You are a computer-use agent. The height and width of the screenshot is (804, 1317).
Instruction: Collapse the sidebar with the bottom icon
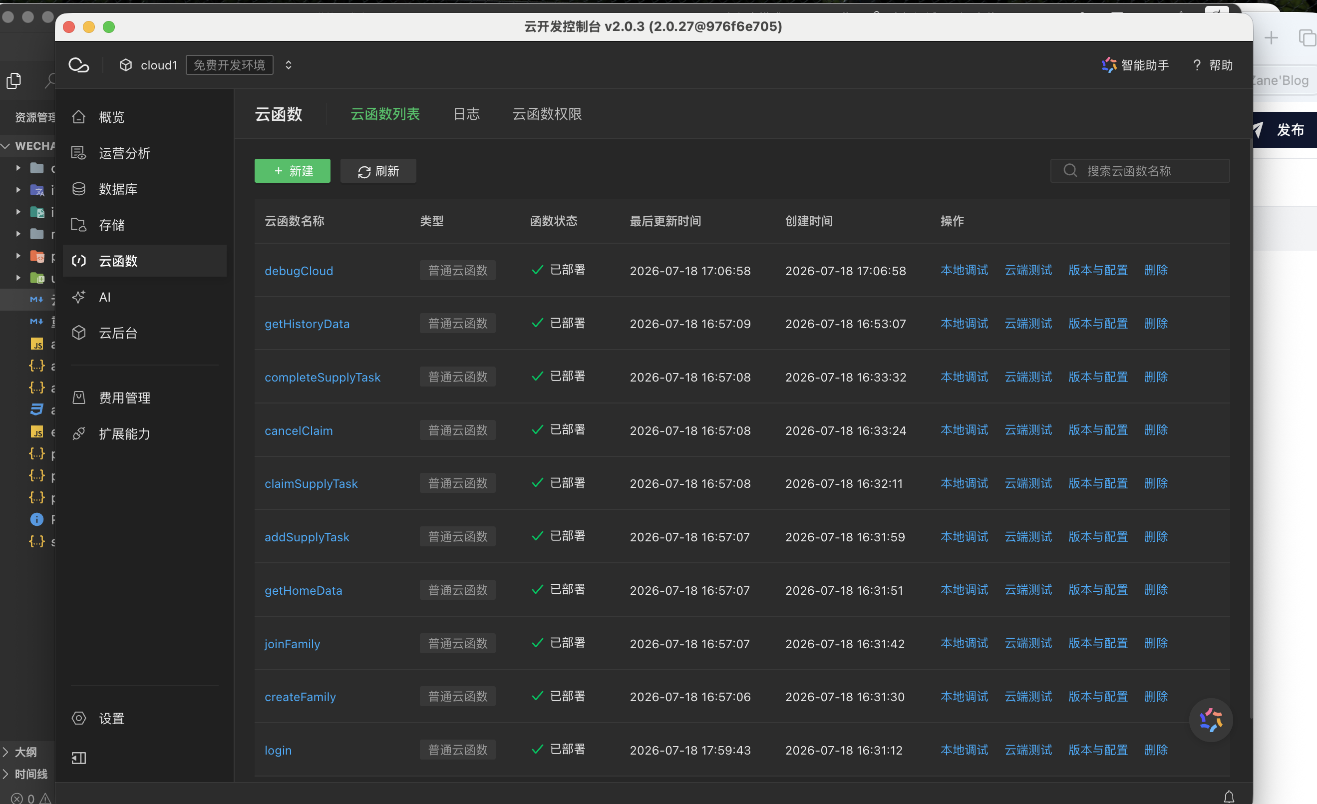coord(78,758)
